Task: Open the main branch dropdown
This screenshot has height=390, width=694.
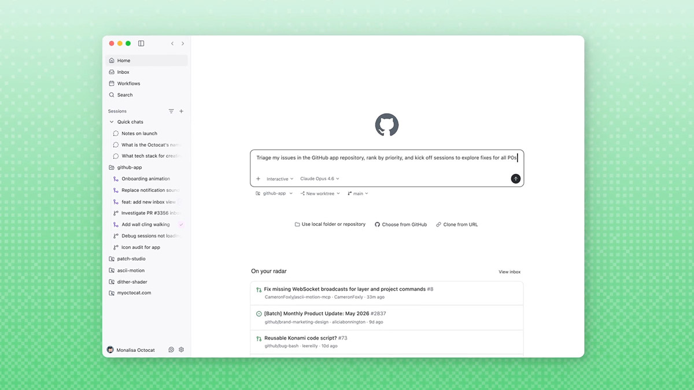Action: pos(358,194)
